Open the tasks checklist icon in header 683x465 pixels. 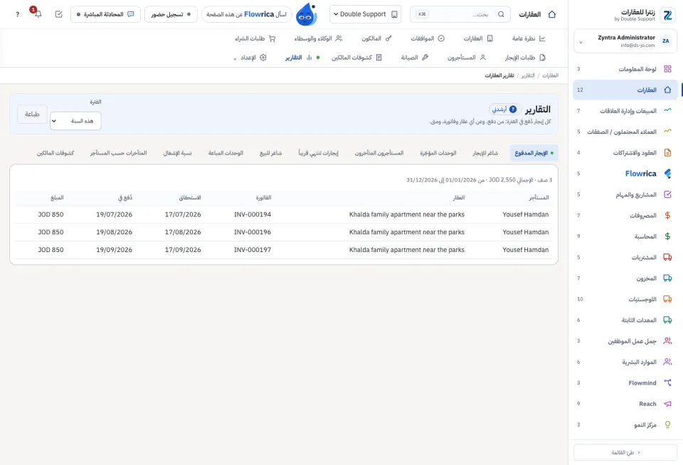click(59, 14)
